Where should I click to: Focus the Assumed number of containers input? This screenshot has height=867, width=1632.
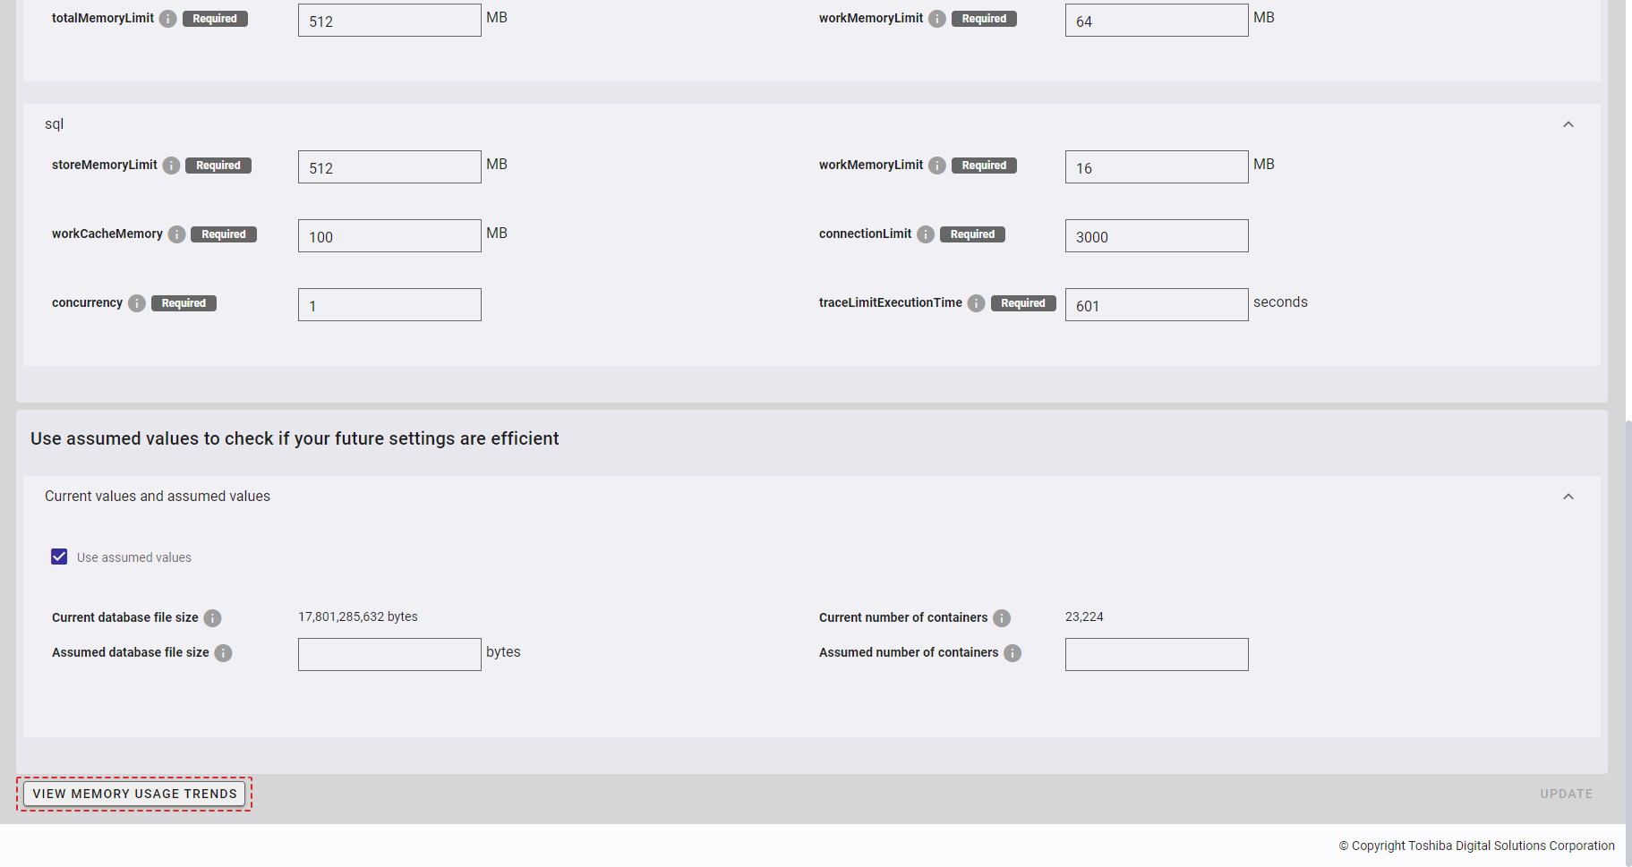pyautogui.click(x=1156, y=654)
